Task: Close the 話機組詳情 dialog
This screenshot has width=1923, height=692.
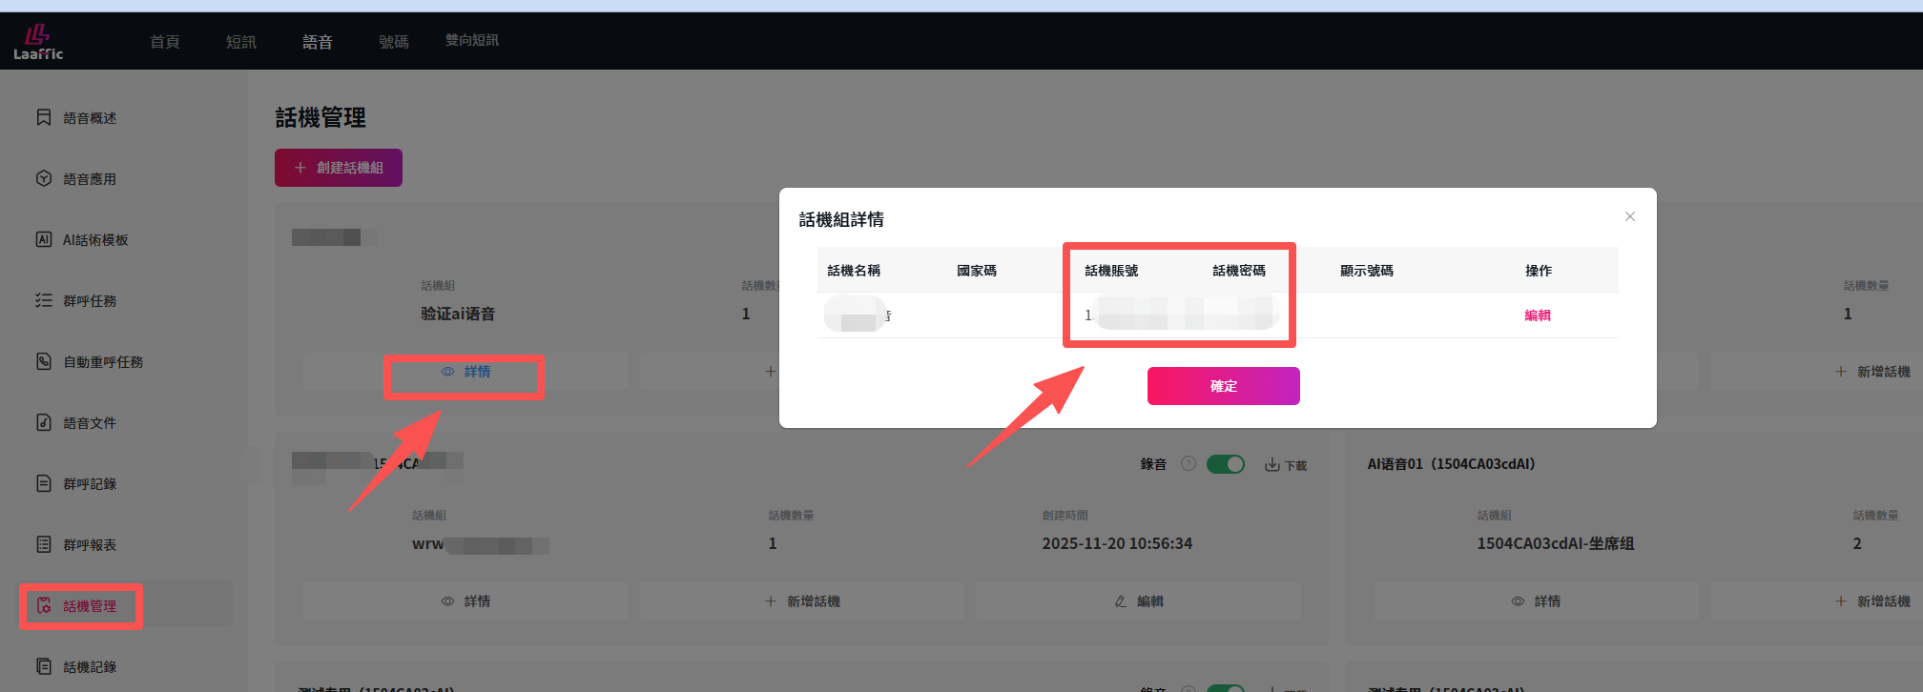Action: coord(1629,216)
